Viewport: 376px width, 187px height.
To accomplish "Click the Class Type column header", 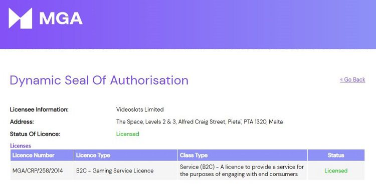I will click(243, 155).
